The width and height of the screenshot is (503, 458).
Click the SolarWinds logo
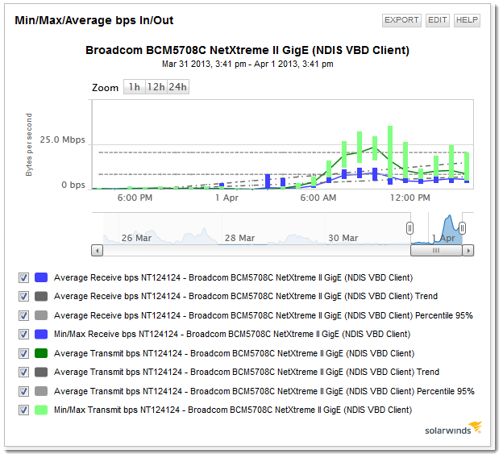click(x=453, y=428)
